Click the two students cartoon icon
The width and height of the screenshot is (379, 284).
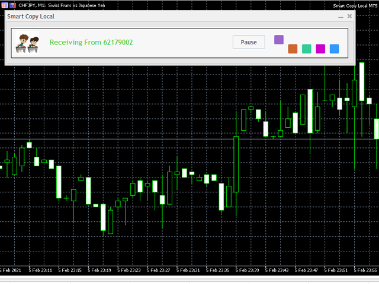point(27,43)
